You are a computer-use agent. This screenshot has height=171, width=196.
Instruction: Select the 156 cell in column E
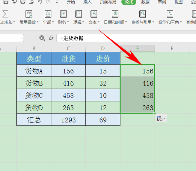pos(138,71)
